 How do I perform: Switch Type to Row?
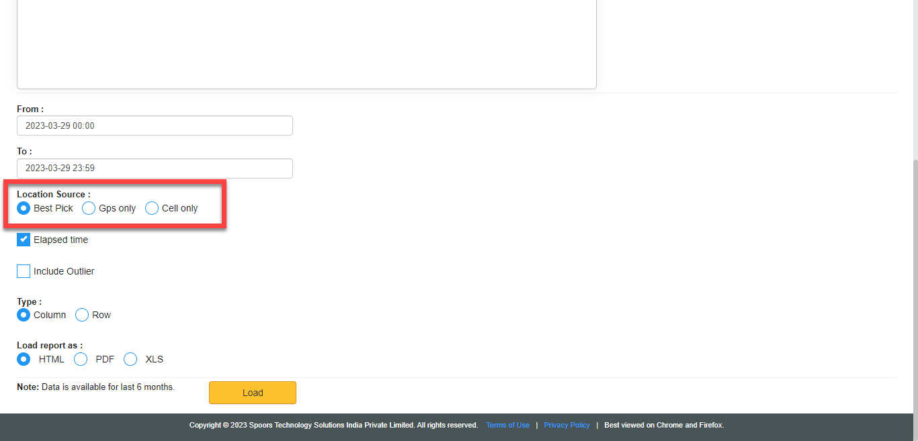click(82, 315)
